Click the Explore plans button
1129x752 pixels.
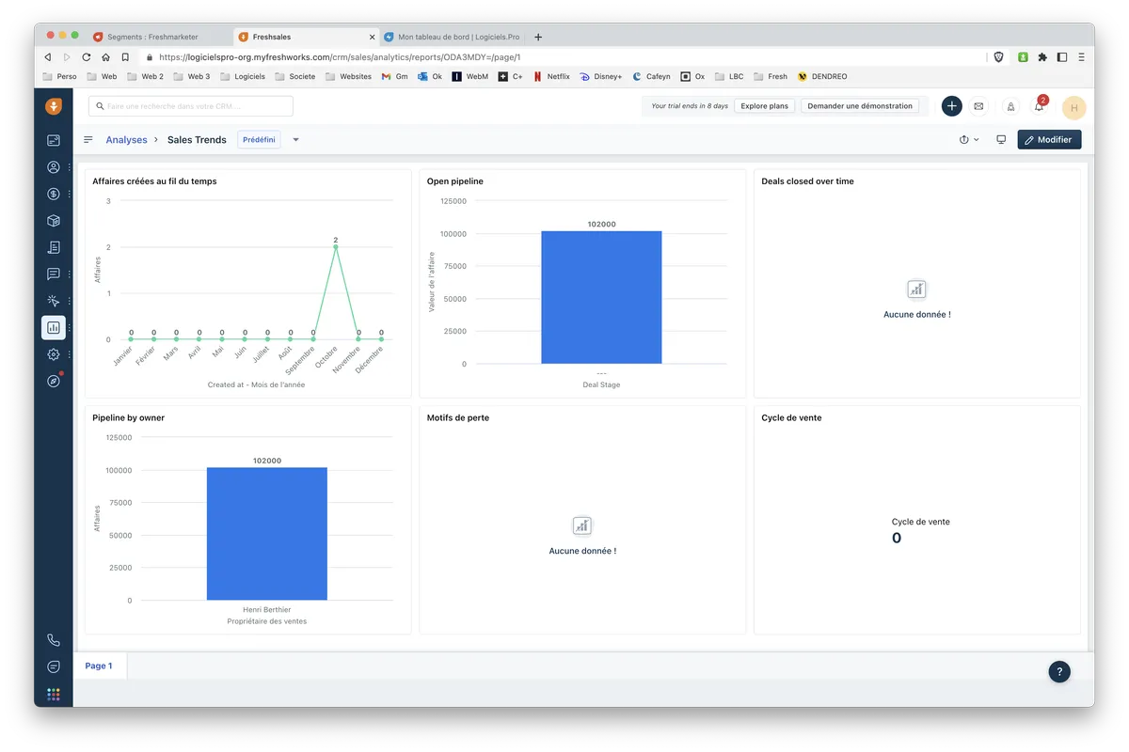[x=764, y=106]
